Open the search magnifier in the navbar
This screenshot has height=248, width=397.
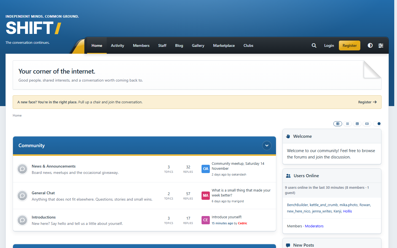coord(314,45)
